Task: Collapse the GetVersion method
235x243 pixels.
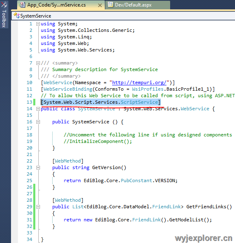Action: pyautogui.click(x=38, y=168)
